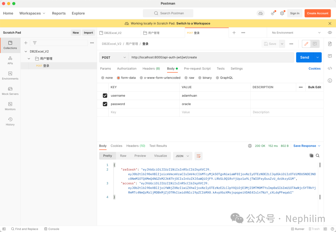
Task: Copy response body to clipboard icon
Action: click(311, 156)
